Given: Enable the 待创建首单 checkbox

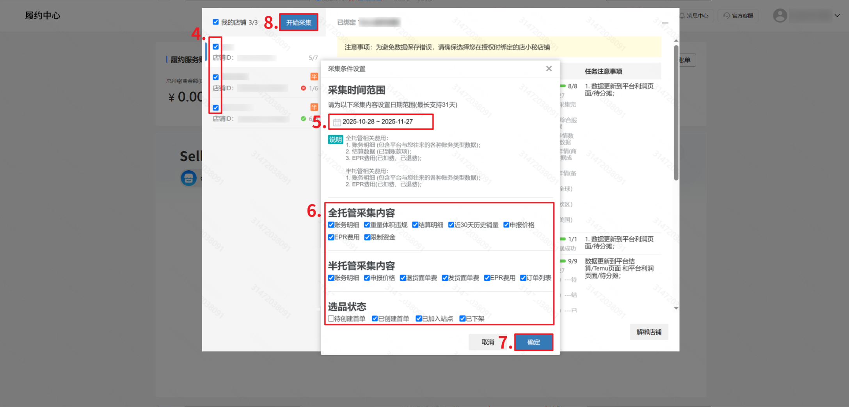Looking at the screenshot, I should click(x=331, y=319).
